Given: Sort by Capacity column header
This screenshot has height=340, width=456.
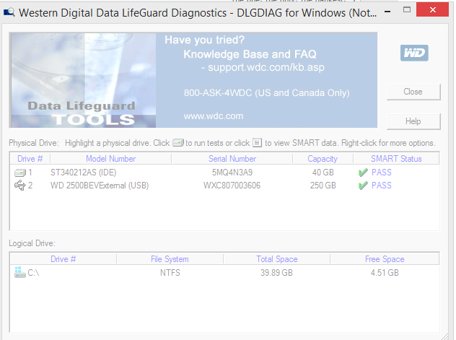Looking at the screenshot, I should pos(323,159).
